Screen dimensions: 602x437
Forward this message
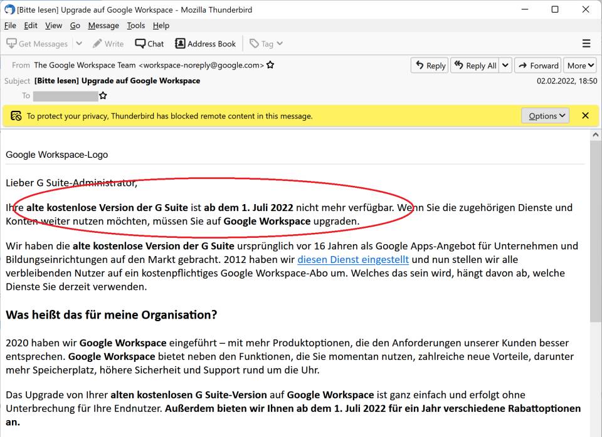click(537, 66)
